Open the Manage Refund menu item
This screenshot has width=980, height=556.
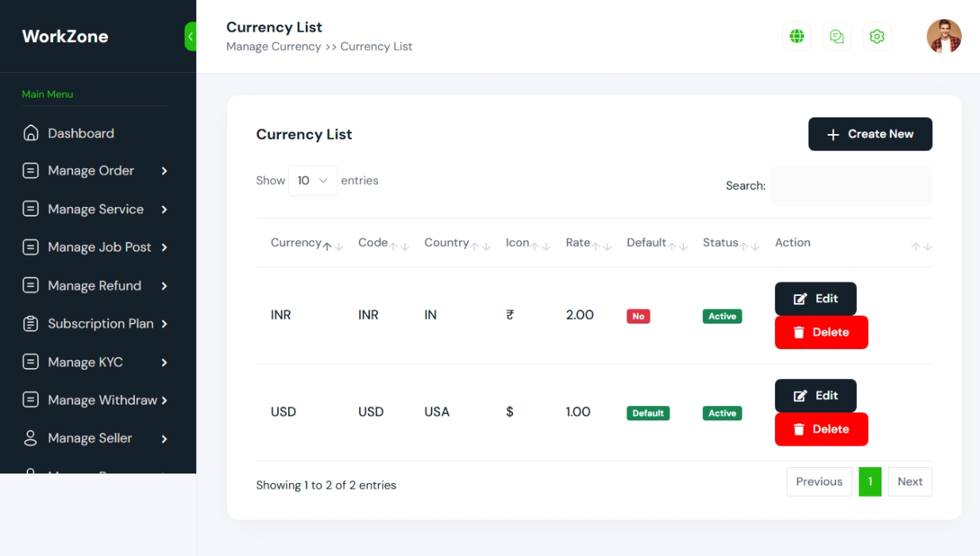[95, 286]
